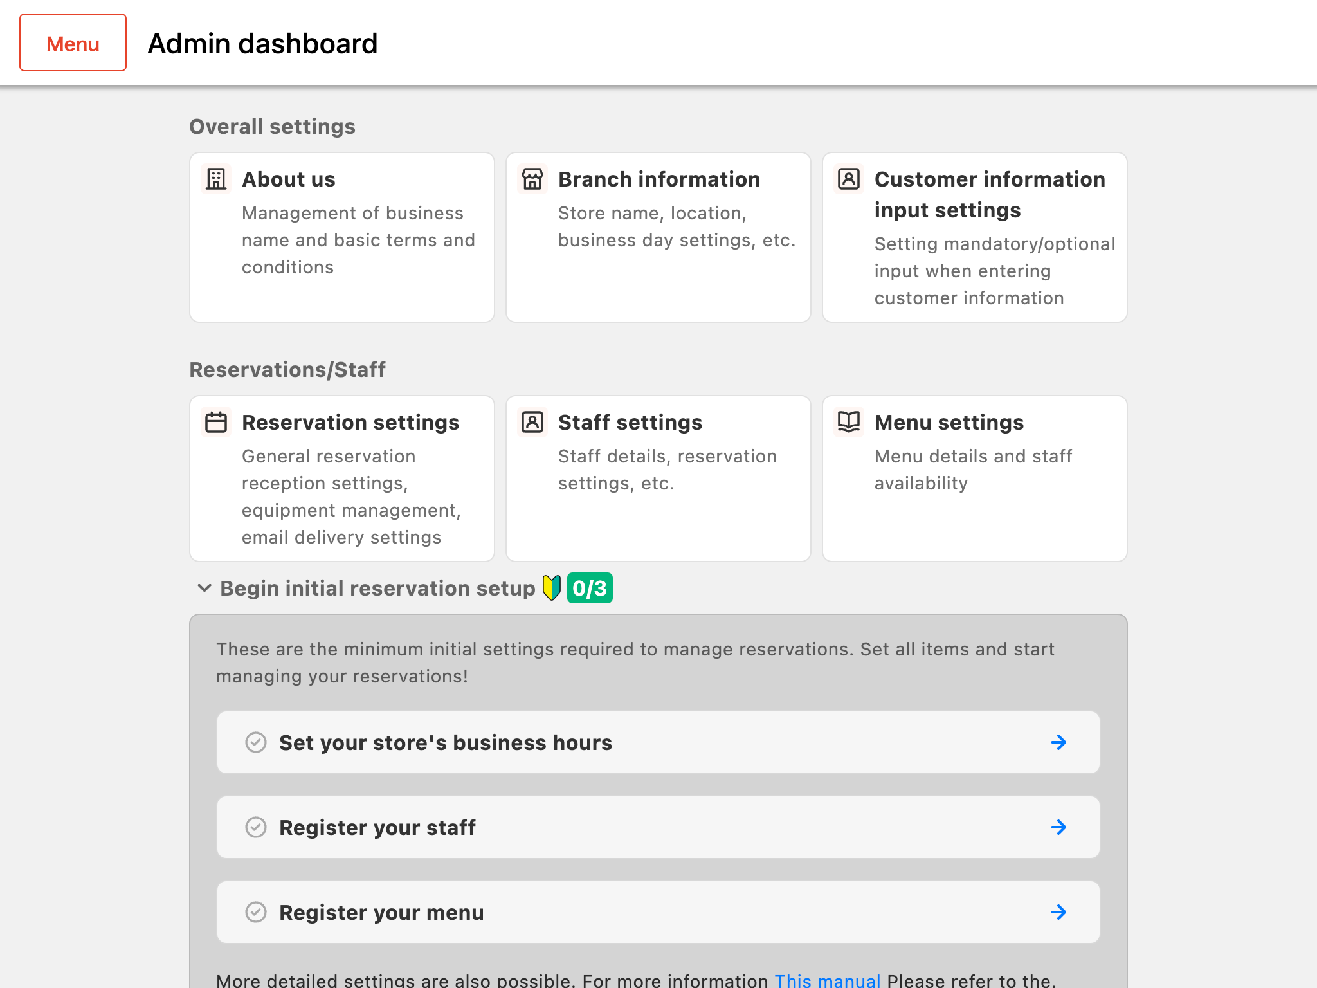
Task: Click the arrow on Set your store's business hours
Action: (x=1058, y=741)
